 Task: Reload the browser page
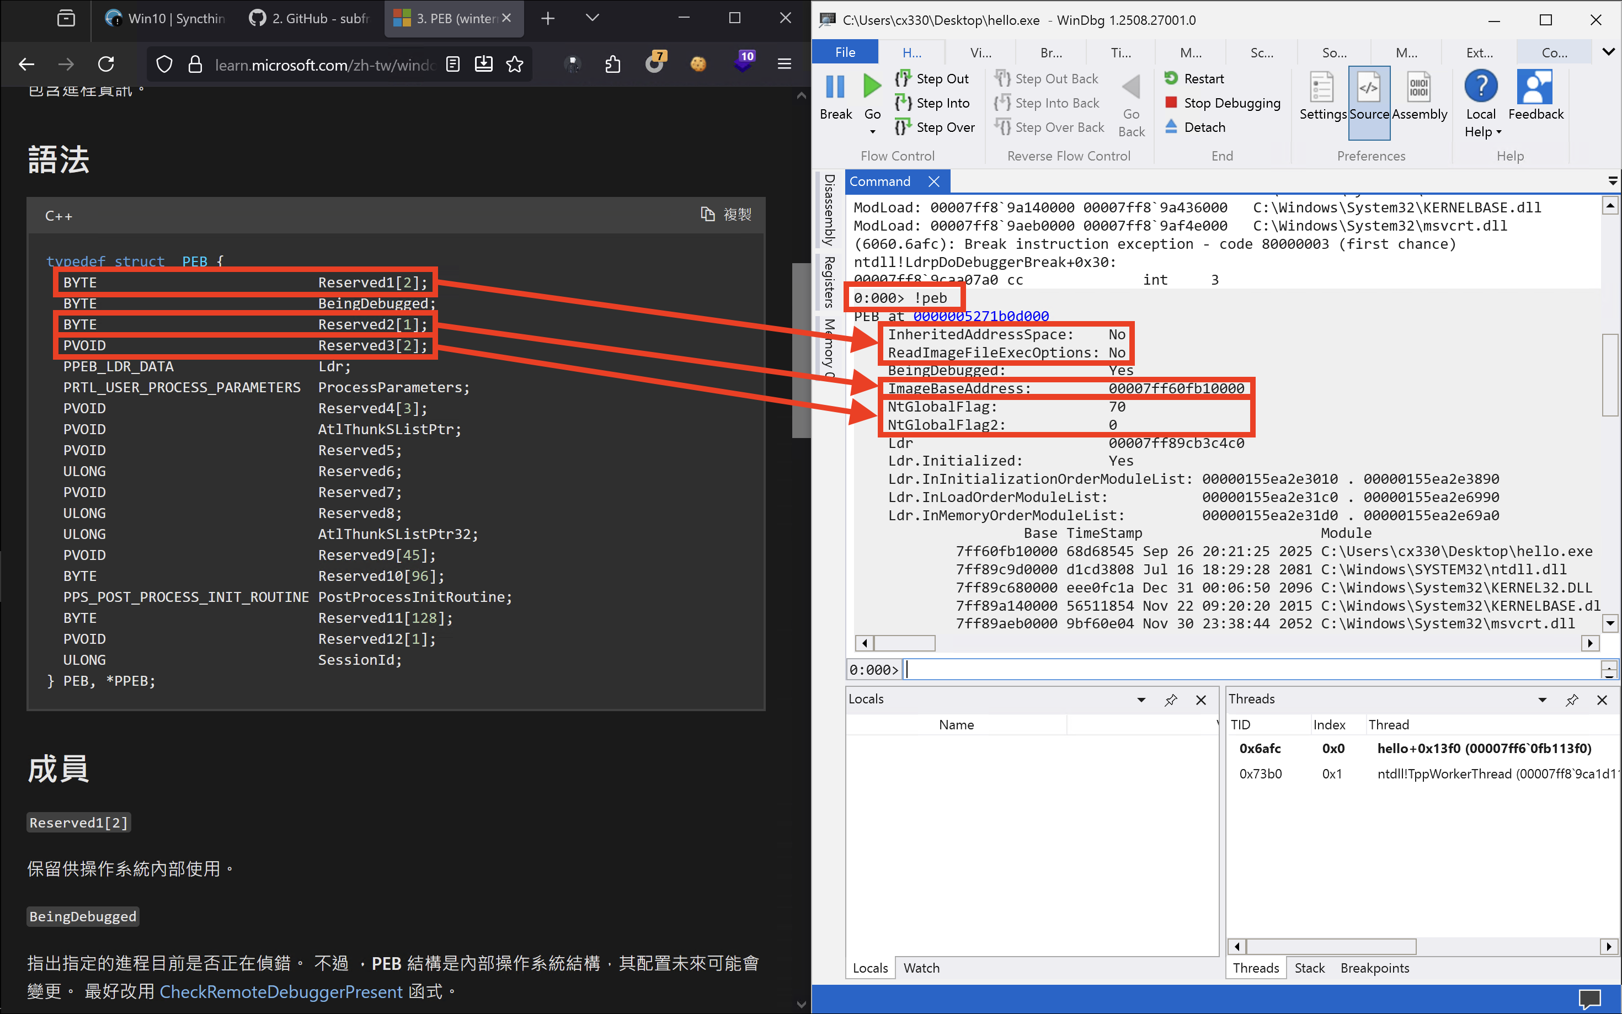click(106, 65)
